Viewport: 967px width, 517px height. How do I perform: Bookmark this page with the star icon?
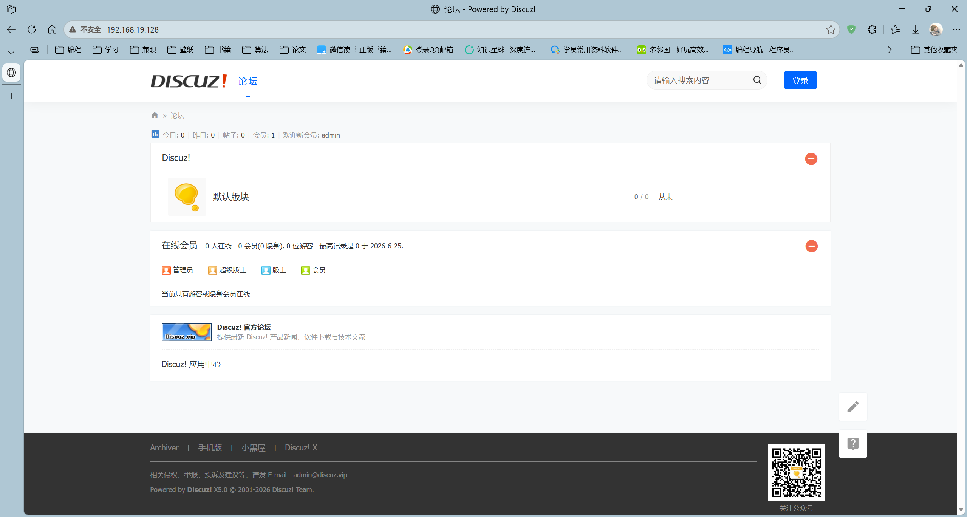click(831, 29)
